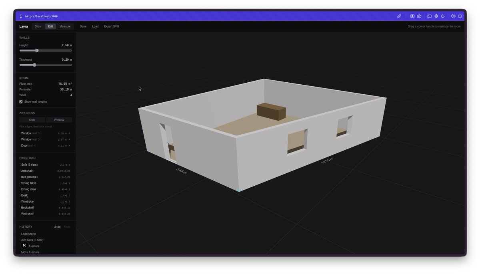This screenshot has width=480, height=274.
Task: Toggle the split panel icon
Action: [460, 16]
